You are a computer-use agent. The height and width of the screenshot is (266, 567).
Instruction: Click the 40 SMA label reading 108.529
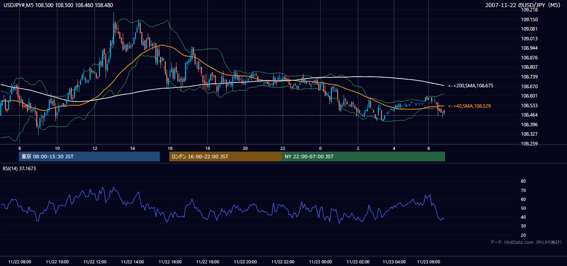click(470, 106)
